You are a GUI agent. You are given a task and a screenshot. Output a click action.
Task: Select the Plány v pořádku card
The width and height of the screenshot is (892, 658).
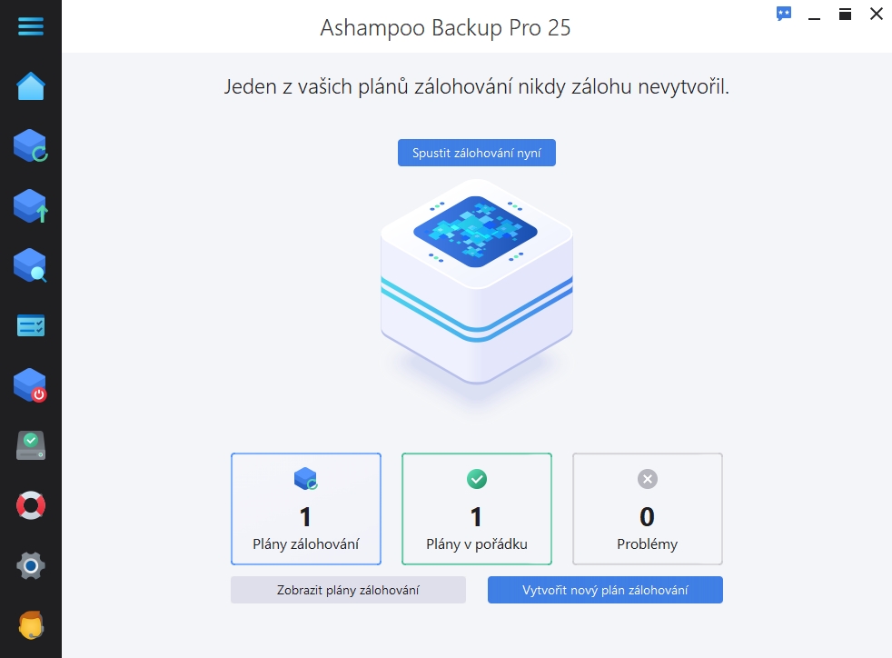(x=477, y=509)
